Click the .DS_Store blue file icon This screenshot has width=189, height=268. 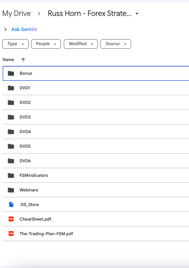(x=11, y=204)
